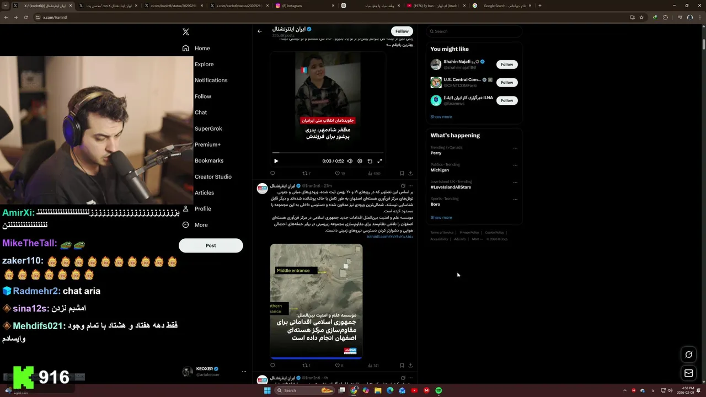This screenshot has width=706, height=397.
Task: Open the Grok floating button
Action: [x=688, y=355]
